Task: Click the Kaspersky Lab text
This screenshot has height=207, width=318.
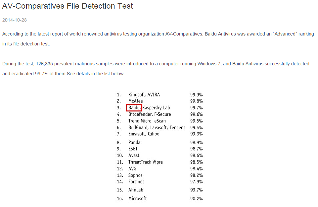Action: pyautogui.click(x=156, y=108)
